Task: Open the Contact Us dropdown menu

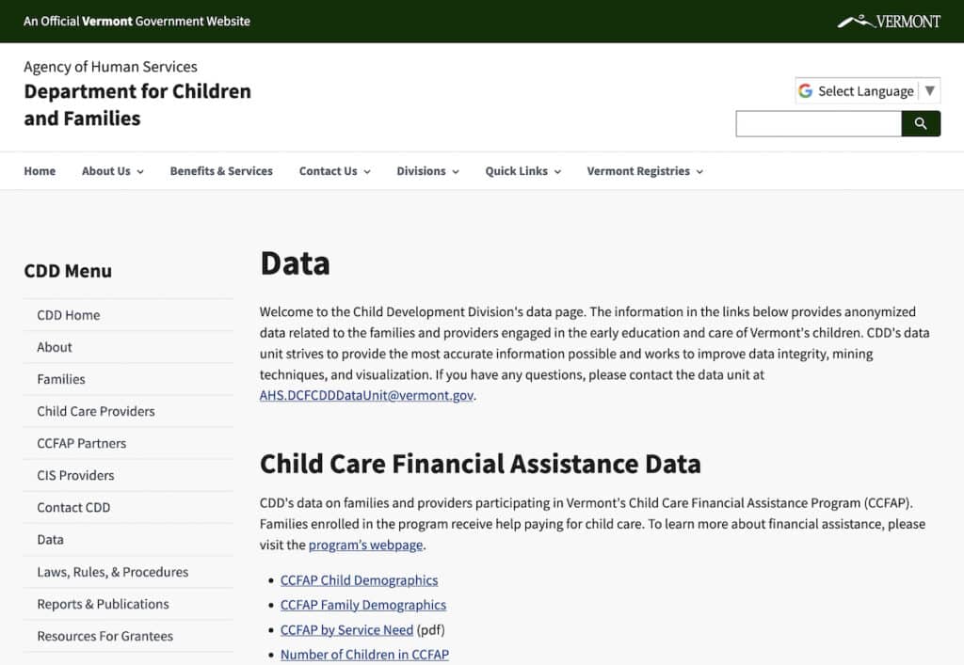Action: click(x=334, y=171)
